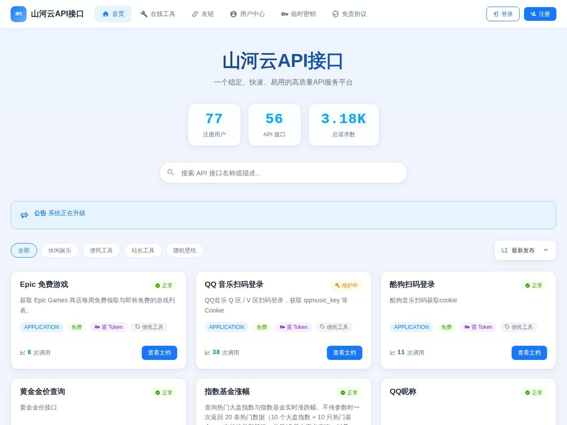
Task: Select the 全部 category filter
Action: (x=24, y=250)
